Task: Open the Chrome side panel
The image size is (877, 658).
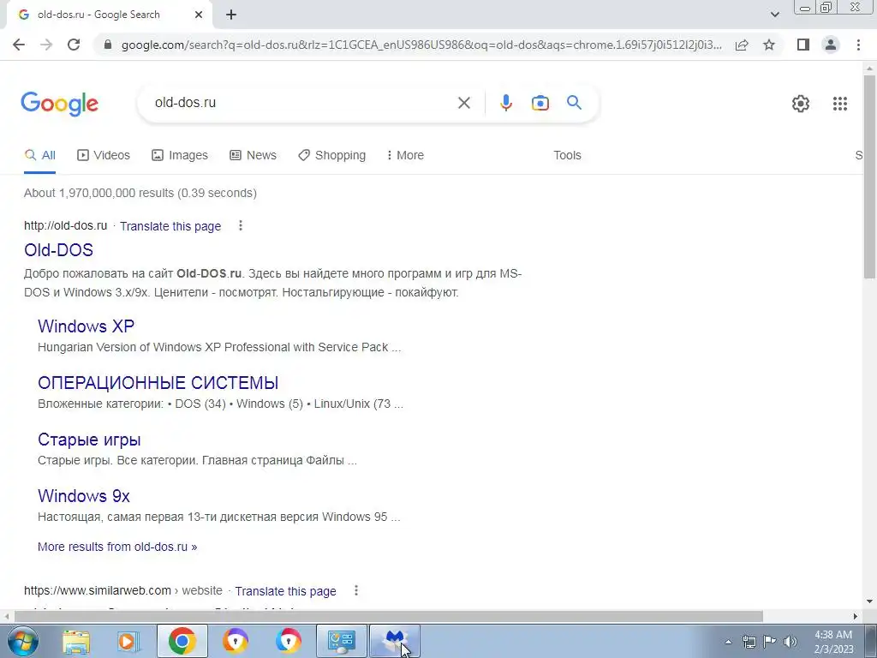Action: (x=803, y=45)
